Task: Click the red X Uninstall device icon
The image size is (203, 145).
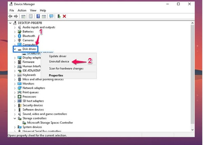Action: pos(64,16)
